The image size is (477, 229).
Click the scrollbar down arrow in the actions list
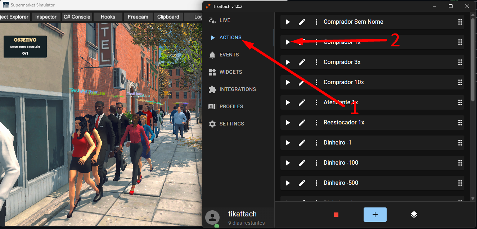pyautogui.click(x=473, y=198)
